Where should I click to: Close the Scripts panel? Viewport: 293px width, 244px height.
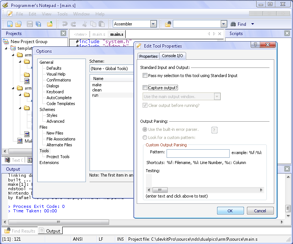(x=287, y=33)
